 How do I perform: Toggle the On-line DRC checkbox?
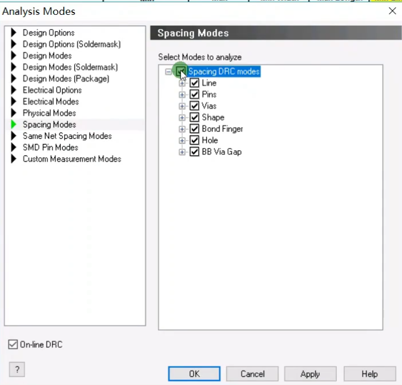pos(13,344)
